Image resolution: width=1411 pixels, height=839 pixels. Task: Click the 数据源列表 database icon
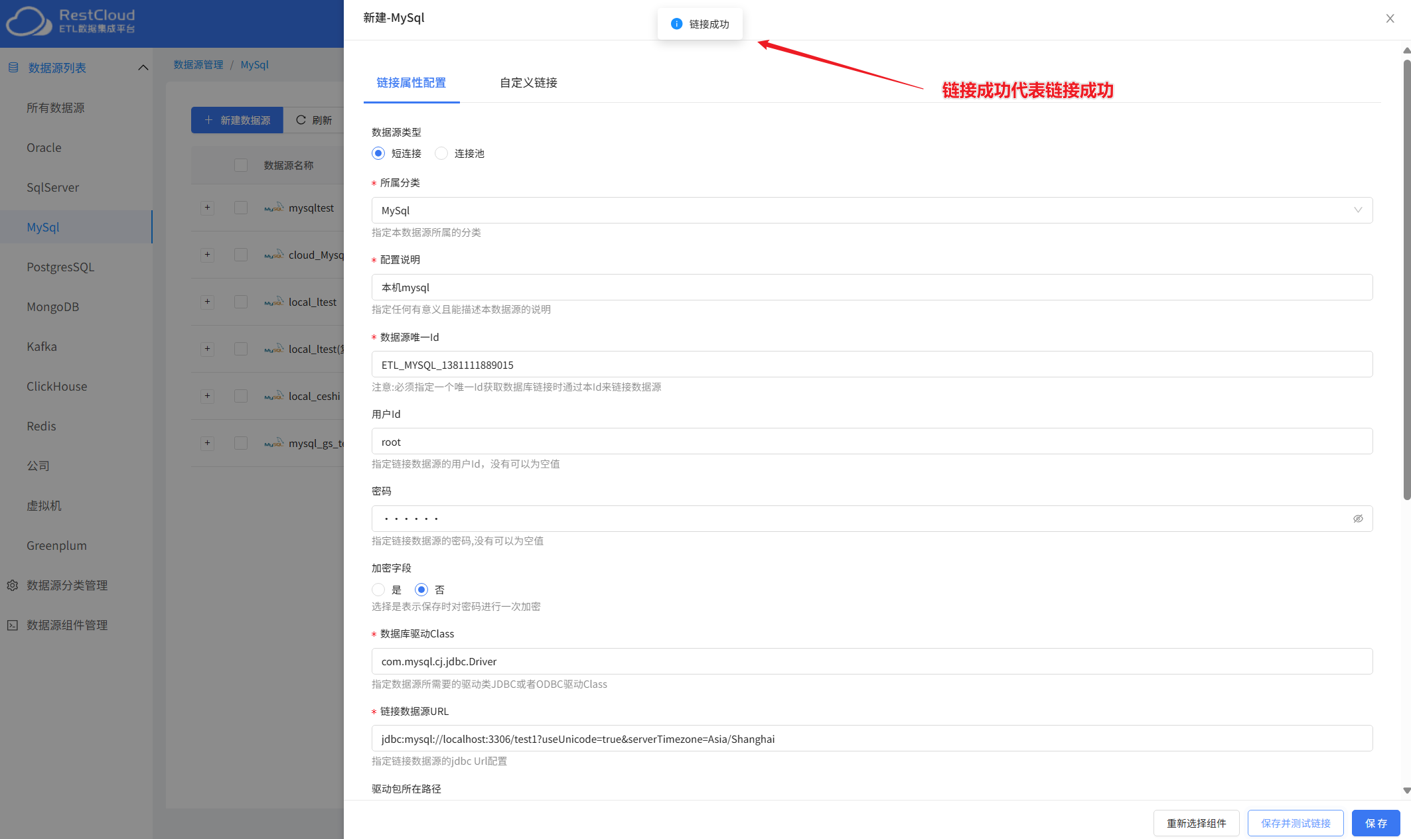pos(13,68)
